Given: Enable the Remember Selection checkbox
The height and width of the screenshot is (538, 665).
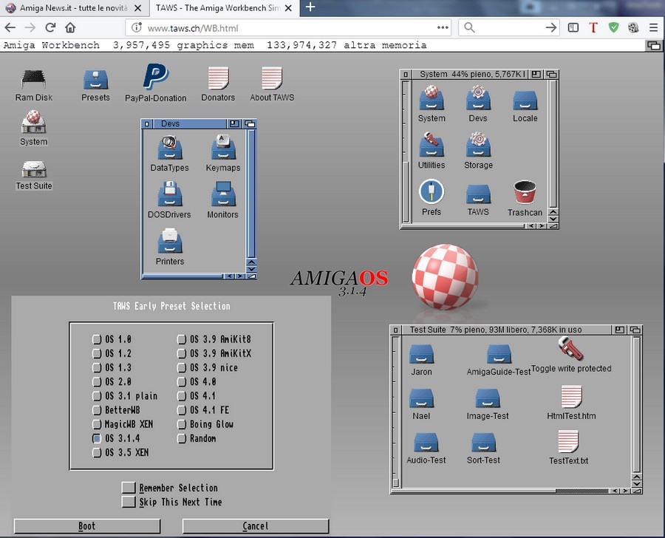Looking at the screenshot, I should click(129, 488).
